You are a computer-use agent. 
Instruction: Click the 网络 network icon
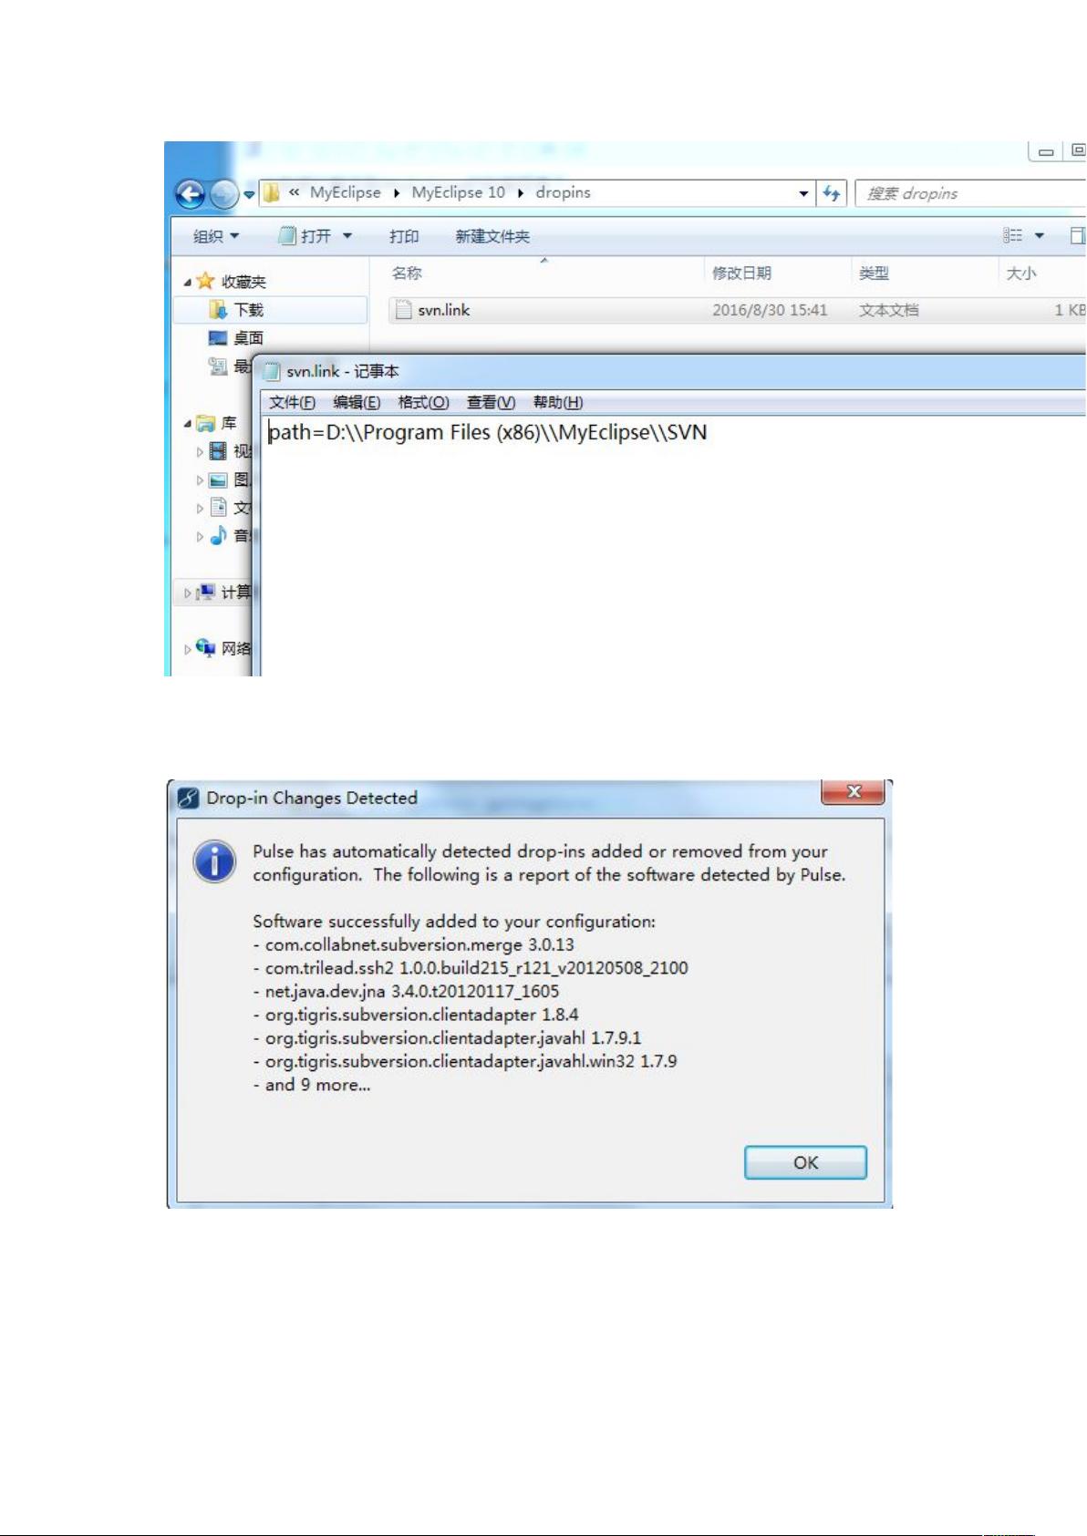(x=206, y=648)
